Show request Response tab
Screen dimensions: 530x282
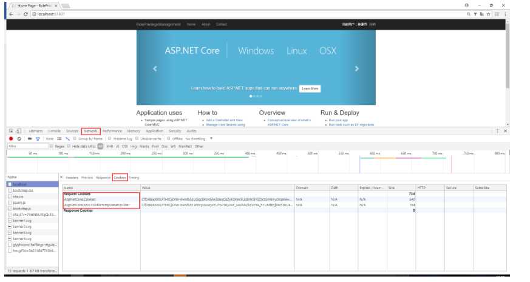tap(103, 178)
